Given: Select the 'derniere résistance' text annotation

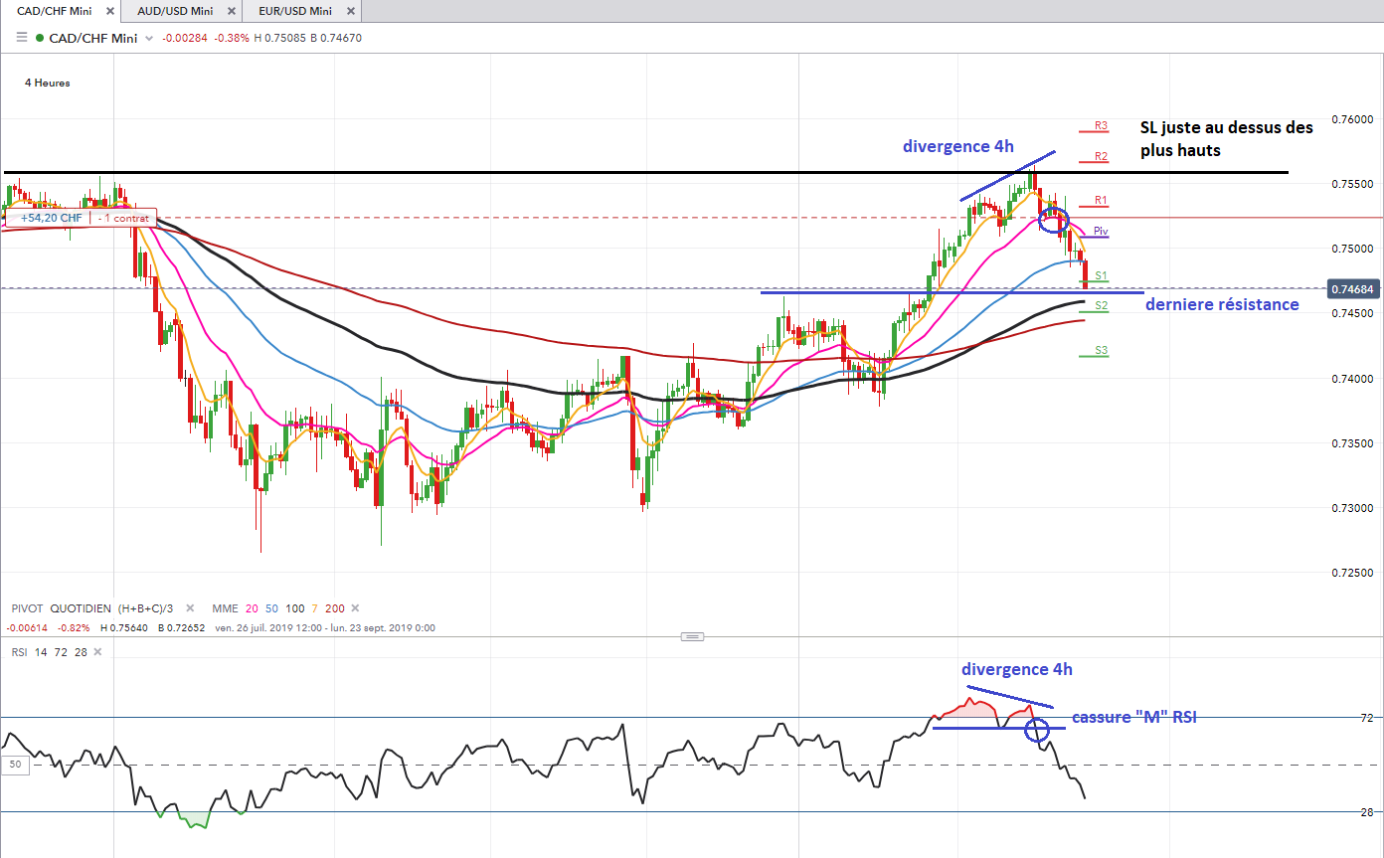Looking at the screenshot, I should coord(1222,304).
